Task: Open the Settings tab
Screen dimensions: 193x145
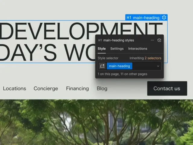Action: click(117, 49)
